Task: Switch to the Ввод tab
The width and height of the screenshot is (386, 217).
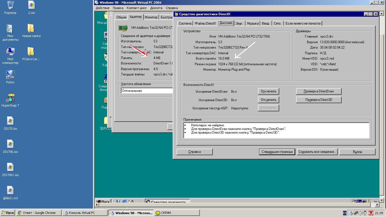Action: 266,23
